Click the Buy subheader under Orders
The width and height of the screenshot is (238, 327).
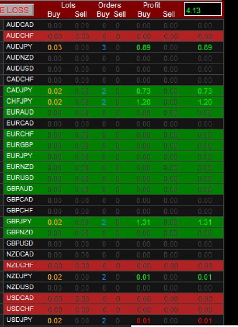pos(103,14)
